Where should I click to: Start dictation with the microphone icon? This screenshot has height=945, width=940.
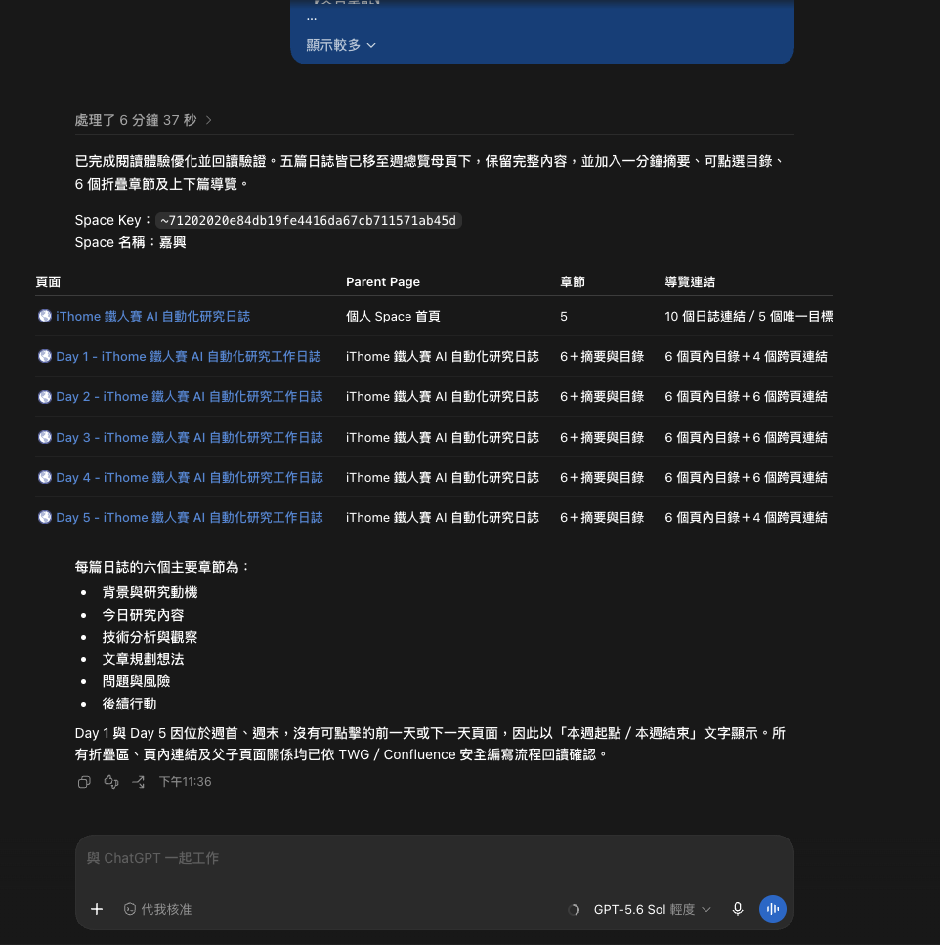[x=738, y=909]
